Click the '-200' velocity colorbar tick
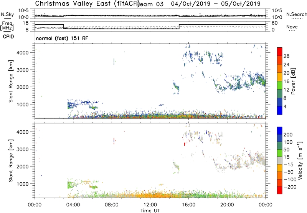This screenshot has height=213, width=307. coord(290,187)
